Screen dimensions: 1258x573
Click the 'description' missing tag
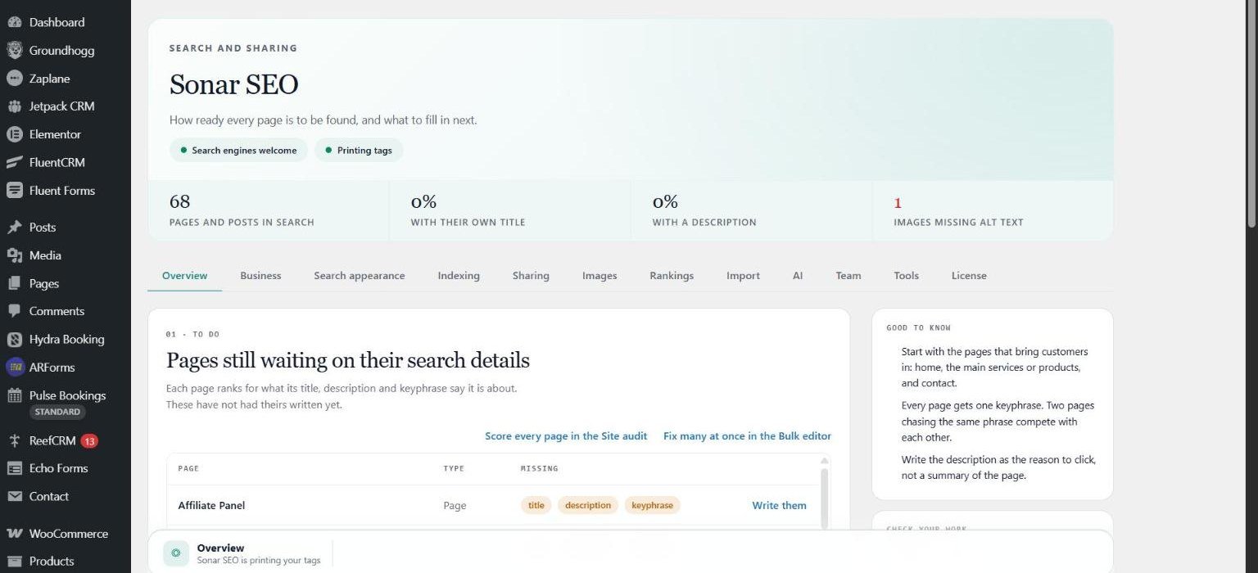pyautogui.click(x=588, y=506)
